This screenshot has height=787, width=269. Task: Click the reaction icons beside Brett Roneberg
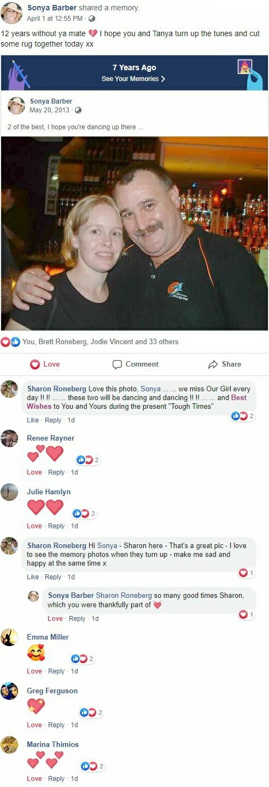pyautogui.click(x=10, y=341)
